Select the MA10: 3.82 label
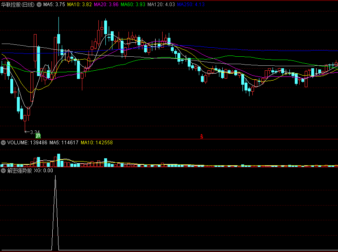This screenshot has height=252, width=338. tap(79, 5)
